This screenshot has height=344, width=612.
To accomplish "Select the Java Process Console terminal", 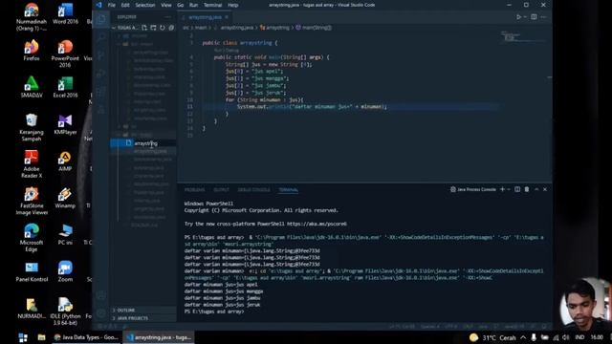I will 473,189.
